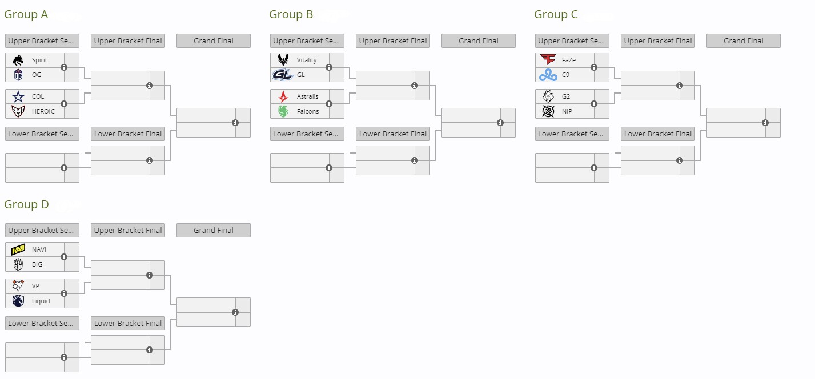This screenshot has height=379, width=815.
Task: Click Group B Lower Bracket Final header
Action: tap(393, 134)
